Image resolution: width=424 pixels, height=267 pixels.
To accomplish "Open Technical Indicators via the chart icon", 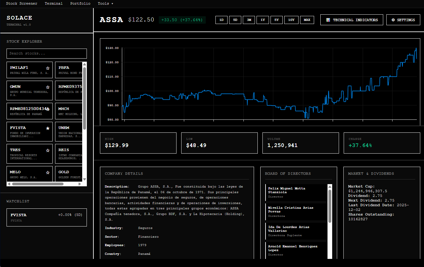I will tap(327, 20).
